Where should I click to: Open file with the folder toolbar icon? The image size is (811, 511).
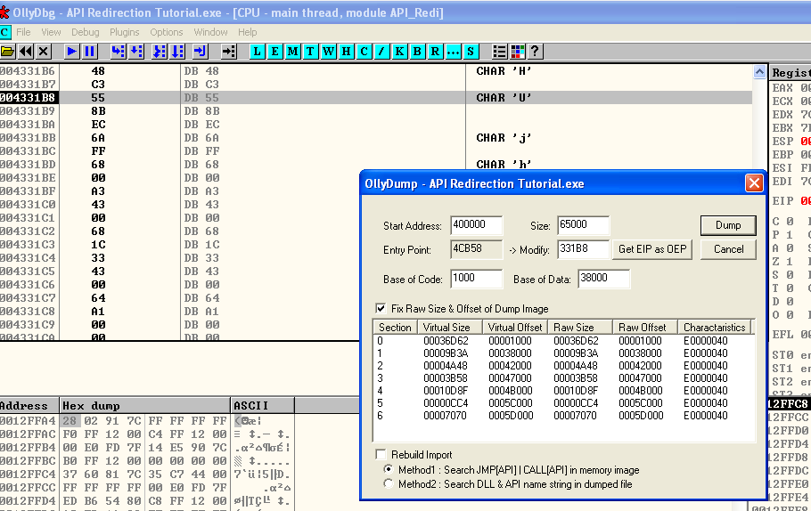tap(8, 51)
